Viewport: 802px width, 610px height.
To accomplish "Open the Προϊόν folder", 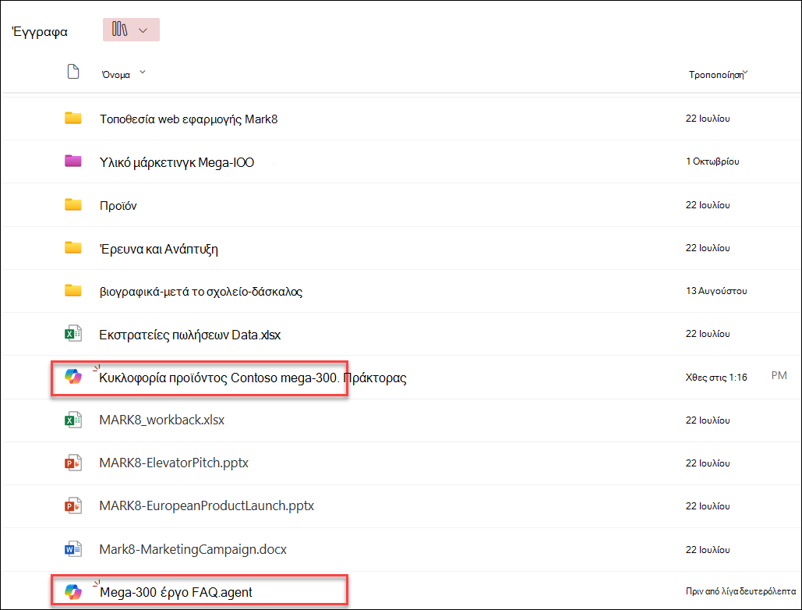I will 118,206.
